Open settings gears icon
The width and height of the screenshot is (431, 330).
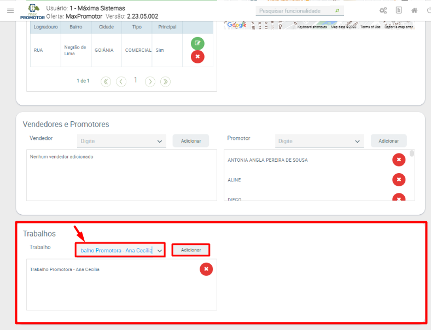(383, 10)
